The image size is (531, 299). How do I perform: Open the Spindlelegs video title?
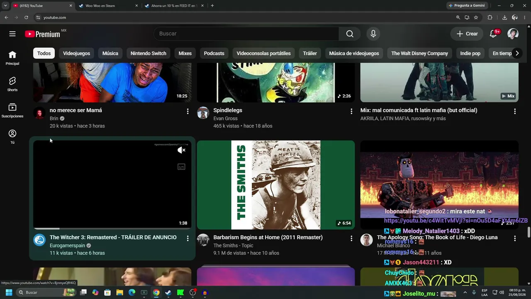tap(228, 110)
